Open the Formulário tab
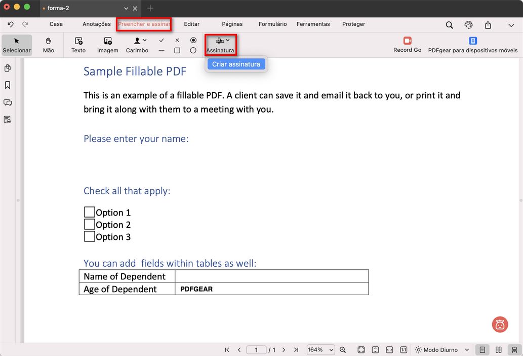Viewport: 523px width, 356px height. (x=272, y=24)
